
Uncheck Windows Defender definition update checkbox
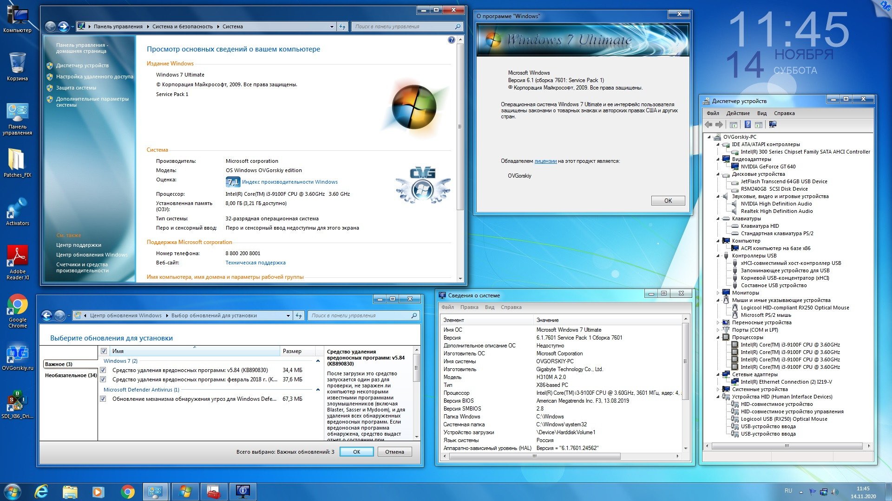point(103,399)
